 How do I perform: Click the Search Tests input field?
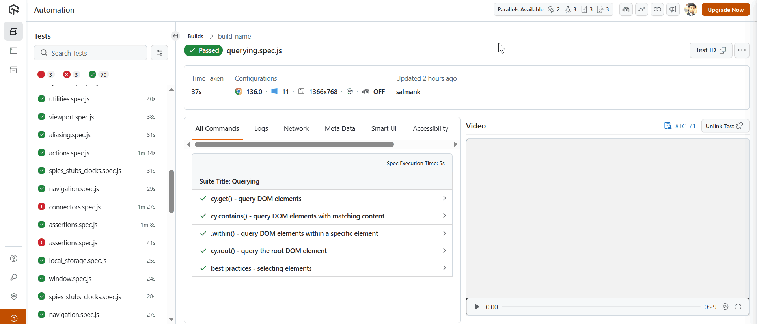coord(95,53)
